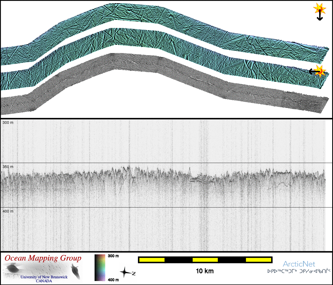Click the 10 km scale bar label
This screenshot has height=285, width=333.
[205, 271]
